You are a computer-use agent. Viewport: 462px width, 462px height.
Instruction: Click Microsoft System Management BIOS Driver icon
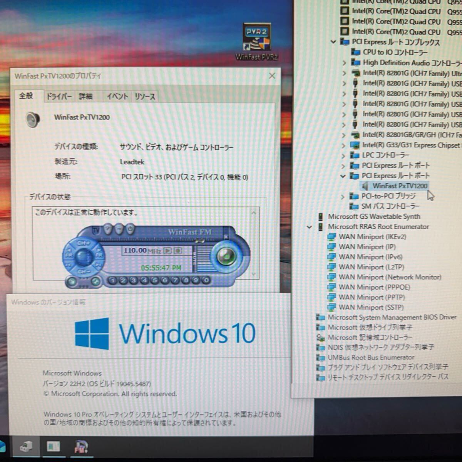320,318
